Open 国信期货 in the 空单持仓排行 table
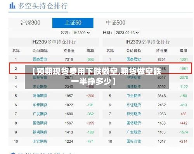The height and width of the screenshot is (154, 194). click(x=134, y=123)
